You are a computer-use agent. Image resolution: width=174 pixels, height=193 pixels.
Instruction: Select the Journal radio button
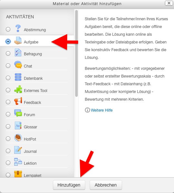tap(8, 151)
